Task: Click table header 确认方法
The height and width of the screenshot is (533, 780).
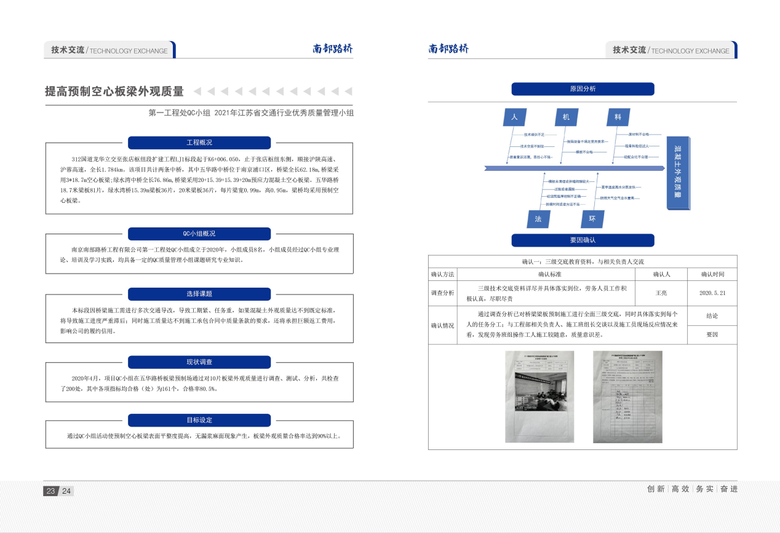Action: pyautogui.click(x=443, y=274)
